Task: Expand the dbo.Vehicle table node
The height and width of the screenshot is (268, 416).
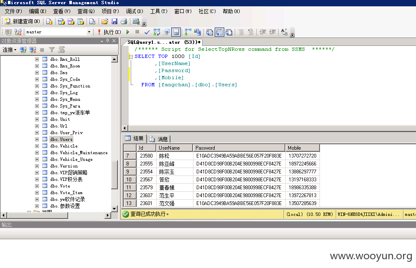Action: (x=37, y=146)
